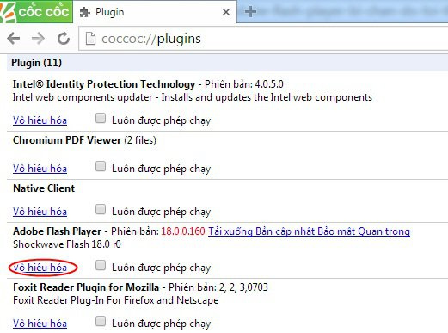Click Foxit Reader Plug-In For Firefox description
Viewport: 448px width, 333px height.
click(x=116, y=300)
